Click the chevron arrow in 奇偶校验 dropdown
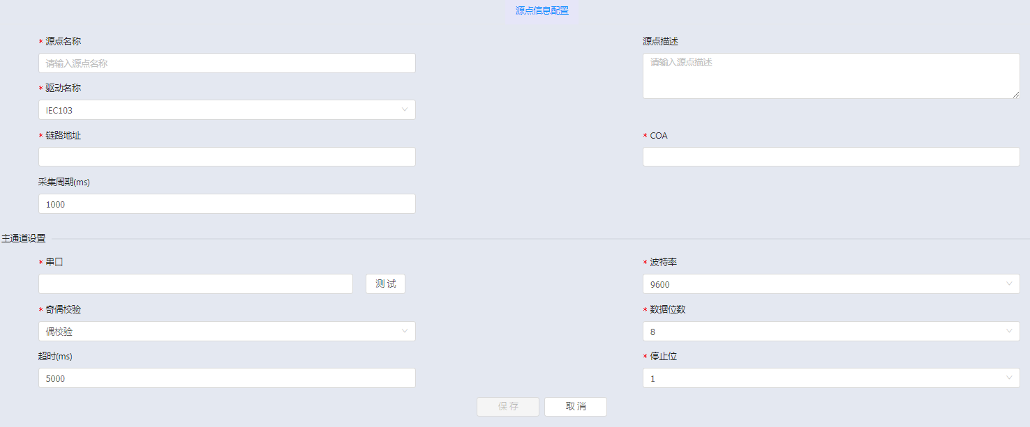This screenshot has width=1030, height=427. (405, 332)
